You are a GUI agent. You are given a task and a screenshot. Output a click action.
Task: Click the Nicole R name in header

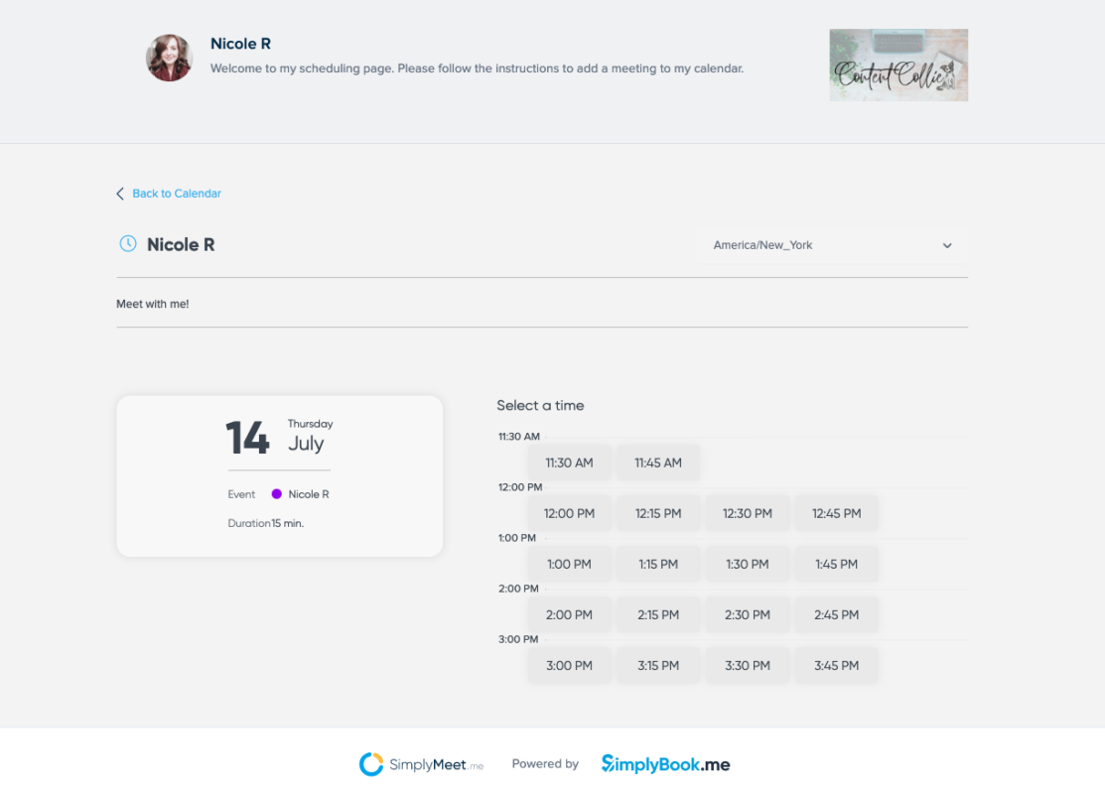pyautogui.click(x=240, y=44)
